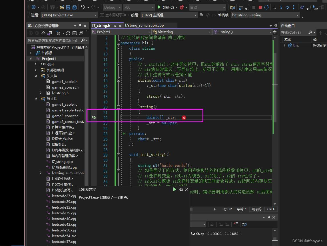
Task: Click the Hot Reload flame icon
Action: pyautogui.click(x=182, y=7)
